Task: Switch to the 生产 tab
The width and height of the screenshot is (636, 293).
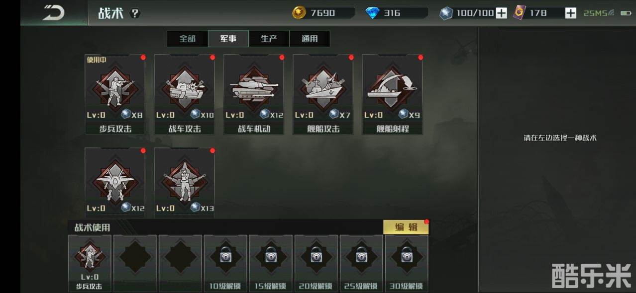Action: click(269, 39)
